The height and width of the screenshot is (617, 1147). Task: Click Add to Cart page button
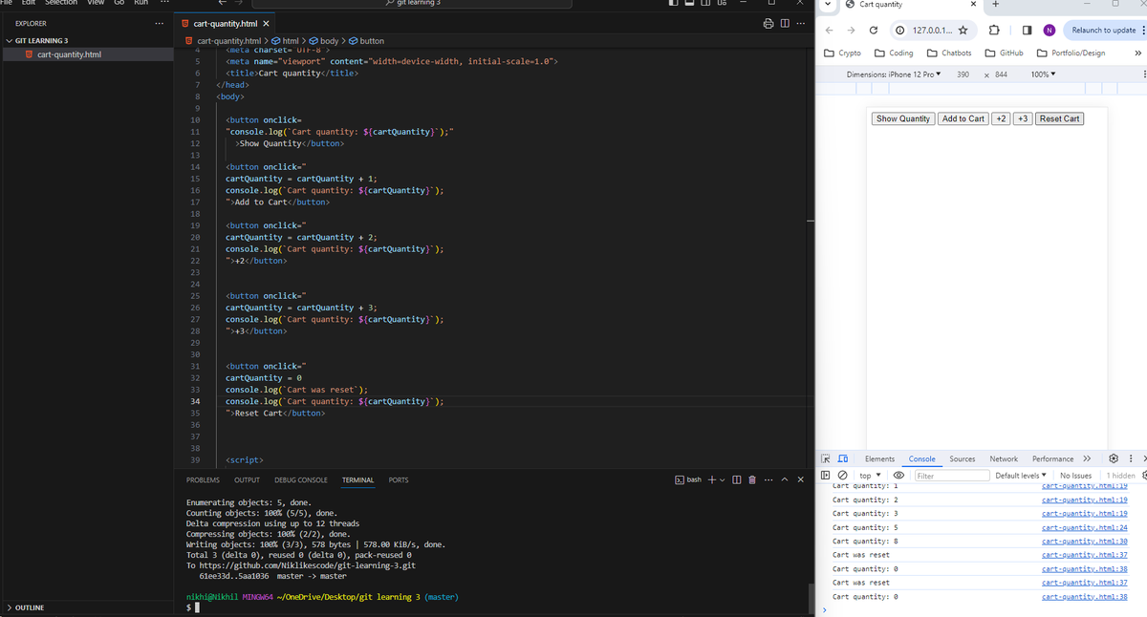pyautogui.click(x=963, y=119)
